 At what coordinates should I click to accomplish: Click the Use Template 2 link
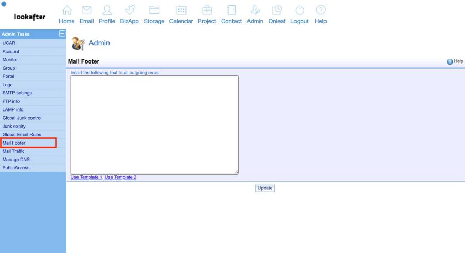120,177
